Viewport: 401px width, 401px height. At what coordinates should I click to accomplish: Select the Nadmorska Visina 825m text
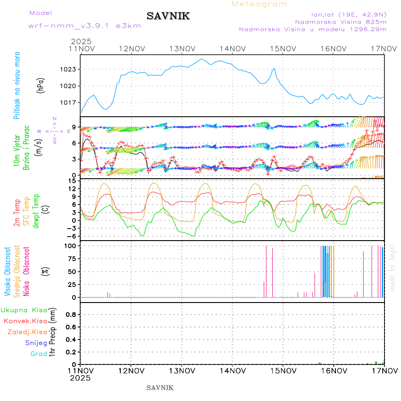point(340,21)
